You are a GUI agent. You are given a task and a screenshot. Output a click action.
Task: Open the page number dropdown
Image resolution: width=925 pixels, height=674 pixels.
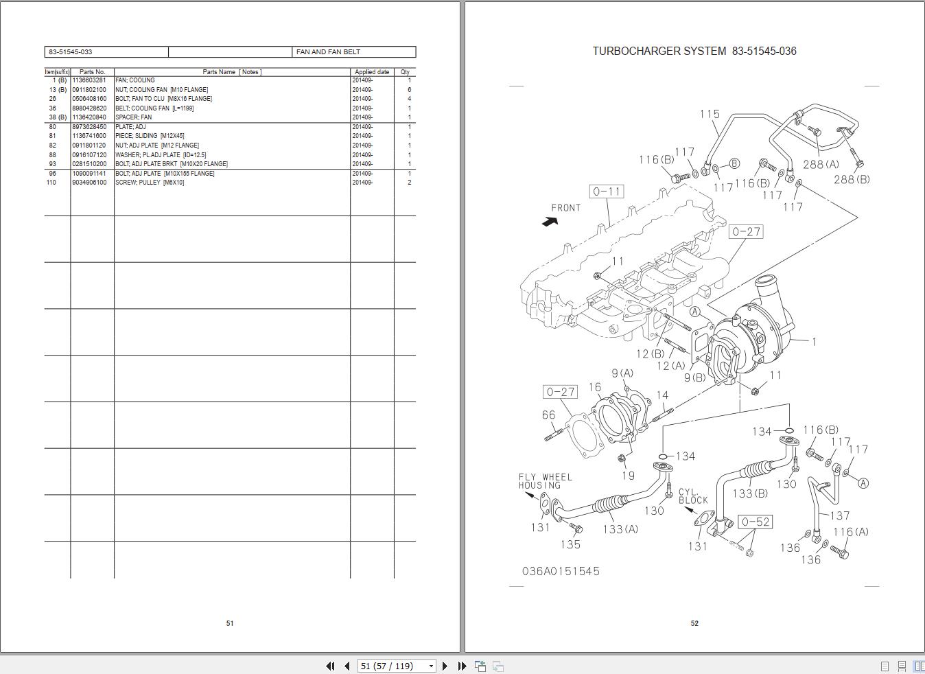click(431, 666)
